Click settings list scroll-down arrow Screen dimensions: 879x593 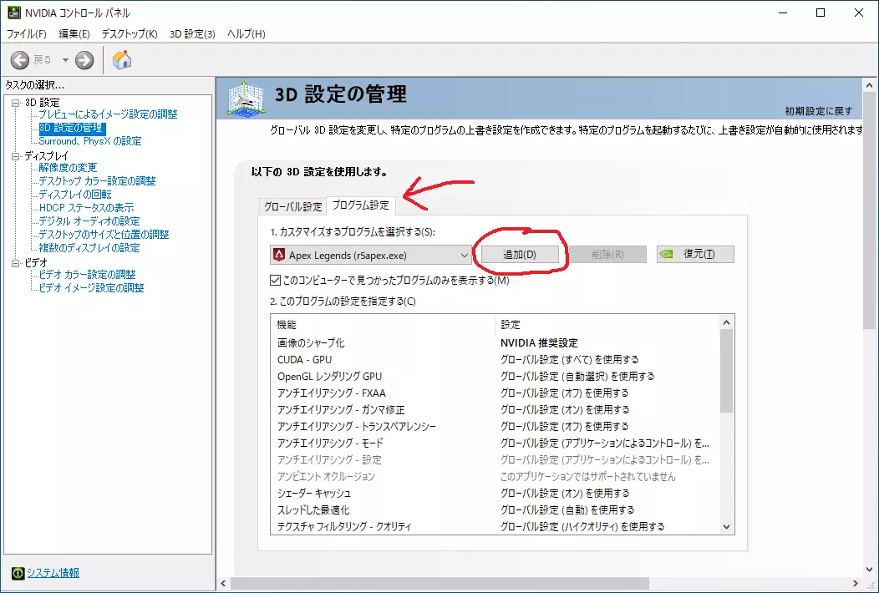tap(727, 527)
